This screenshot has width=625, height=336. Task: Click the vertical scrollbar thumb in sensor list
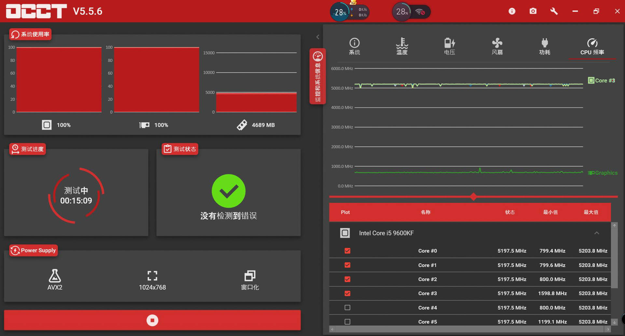pos(614,258)
